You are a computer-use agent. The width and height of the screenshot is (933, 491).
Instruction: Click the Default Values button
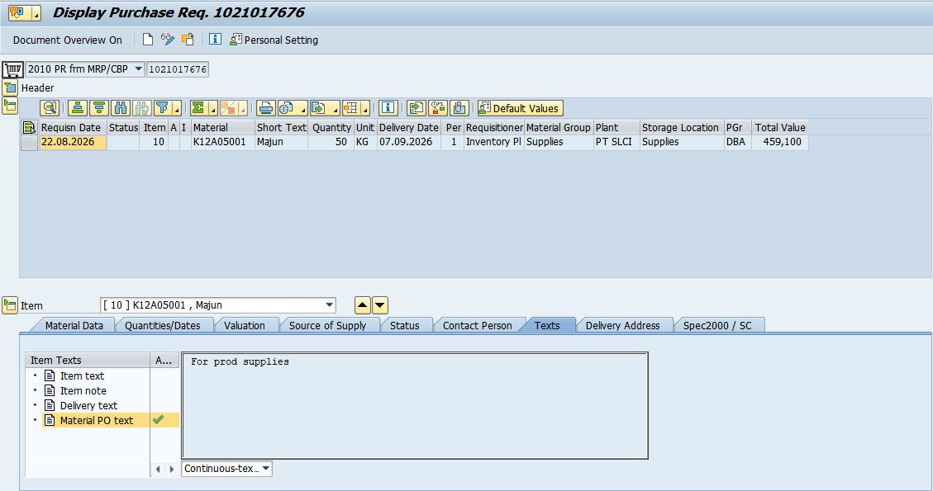pos(520,108)
